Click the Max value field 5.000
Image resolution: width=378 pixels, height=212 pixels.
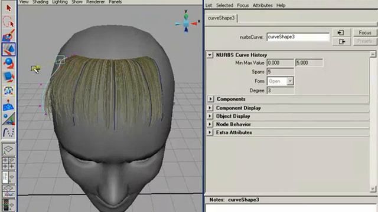pyautogui.click(x=309, y=63)
